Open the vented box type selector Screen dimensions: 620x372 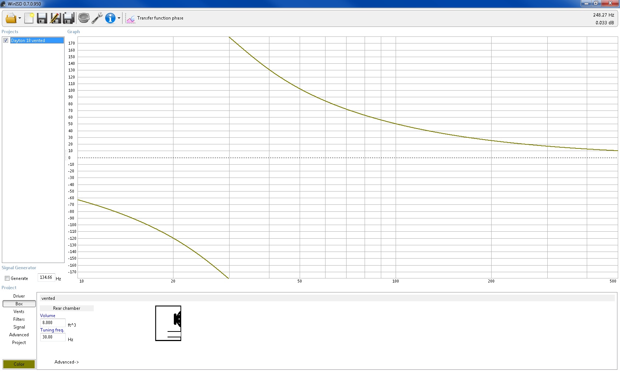328,298
